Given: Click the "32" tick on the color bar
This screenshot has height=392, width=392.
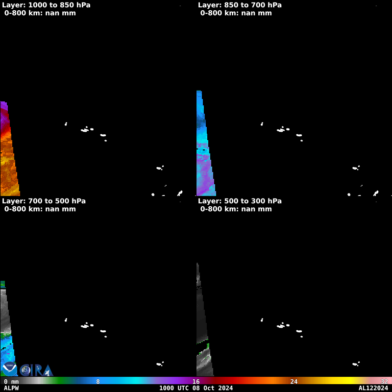Looking at the screenshot, I should [x=384, y=382].
